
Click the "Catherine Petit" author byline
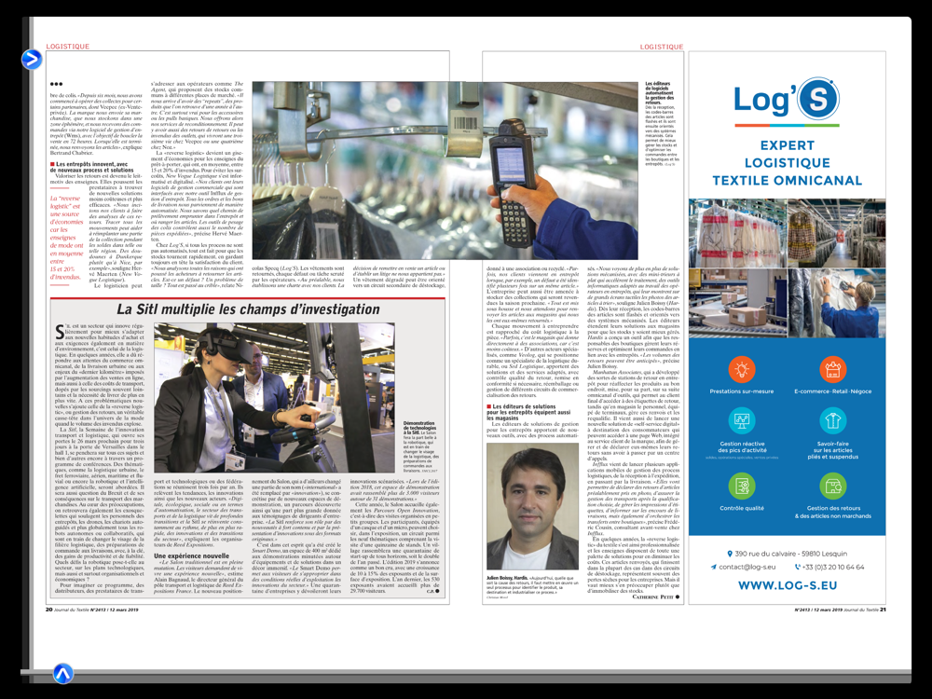point(655,596)
